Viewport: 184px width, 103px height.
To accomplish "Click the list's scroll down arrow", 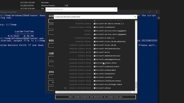I will pos(136,90).
